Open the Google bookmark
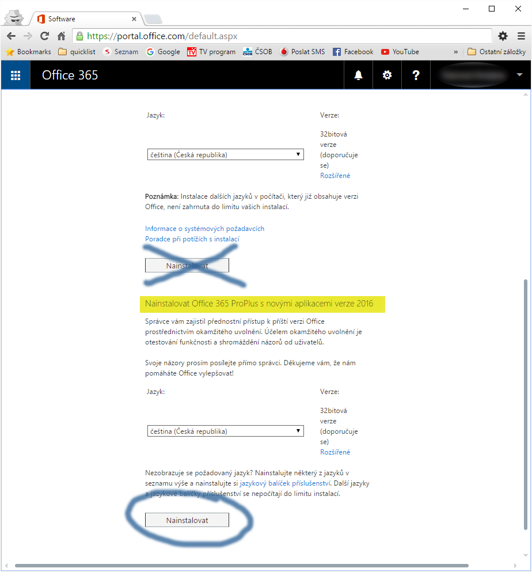 pos(163,52)
